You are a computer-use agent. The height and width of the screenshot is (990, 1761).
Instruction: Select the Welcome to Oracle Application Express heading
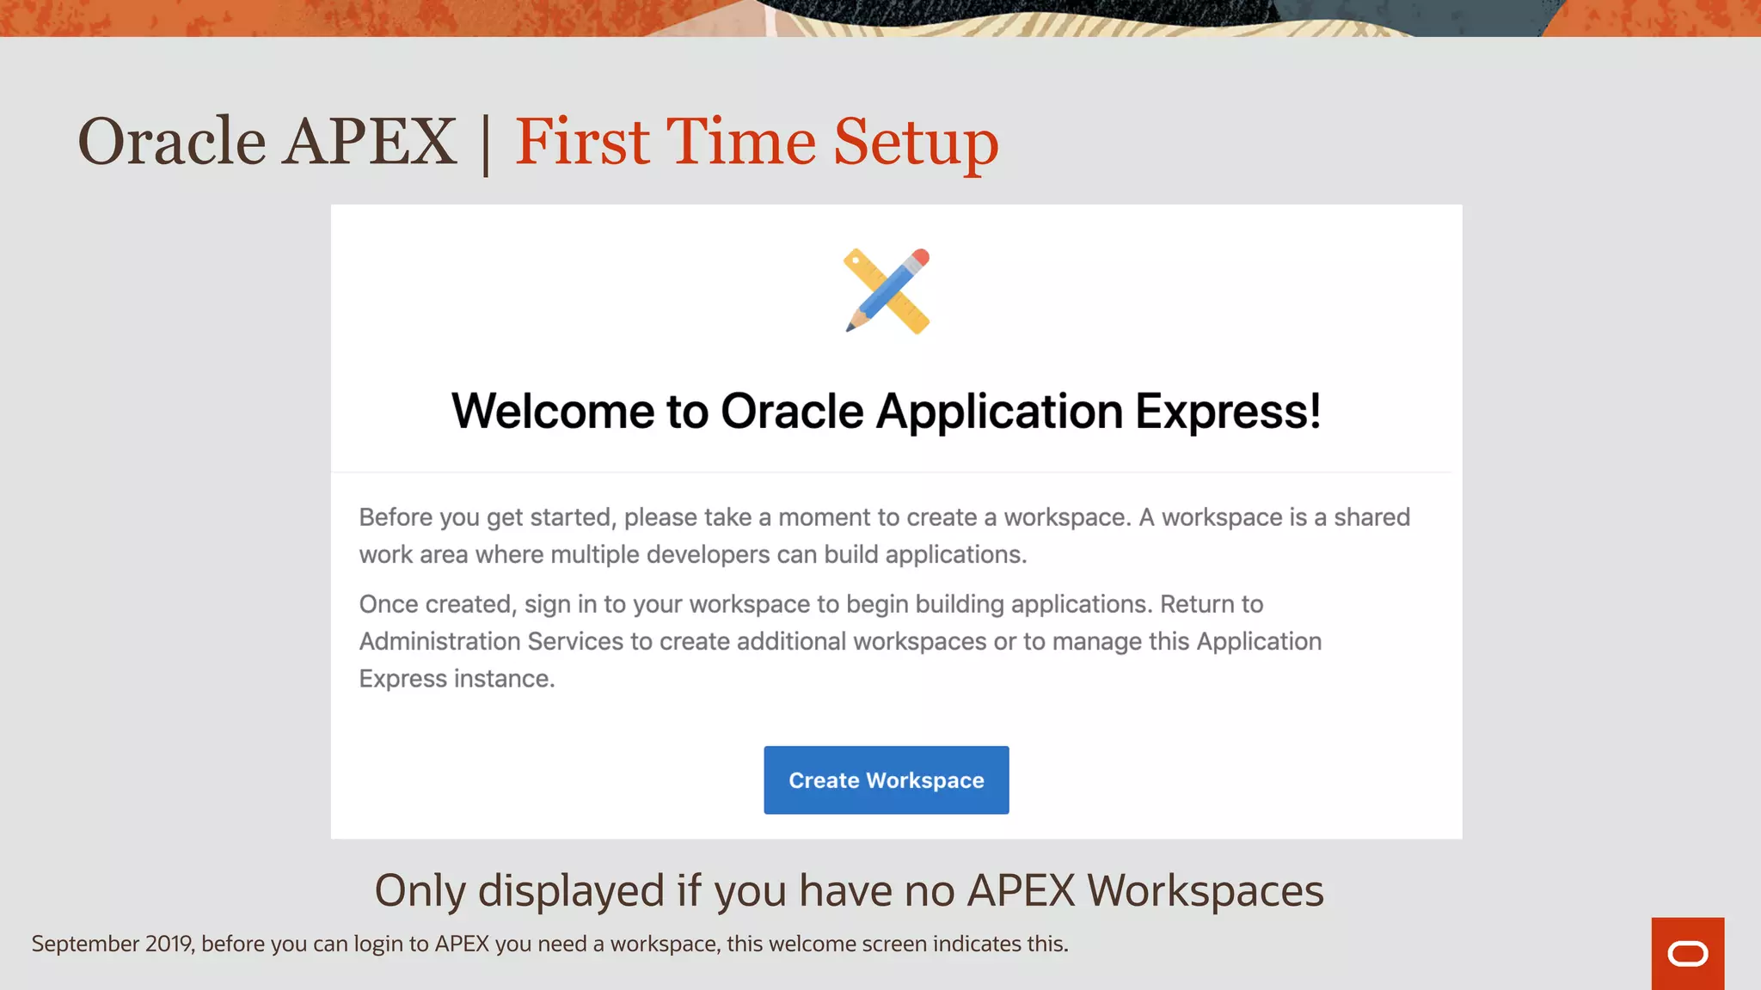pyautogui.click(x=886, y=411)
